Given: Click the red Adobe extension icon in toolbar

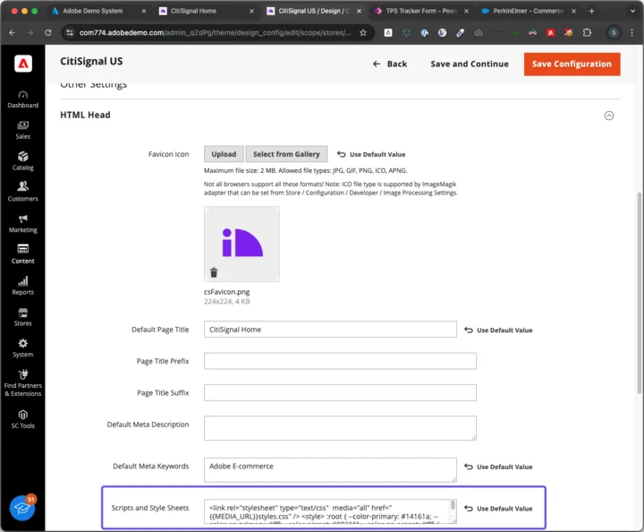Looking at the screenshot, I should coord(551,32).
